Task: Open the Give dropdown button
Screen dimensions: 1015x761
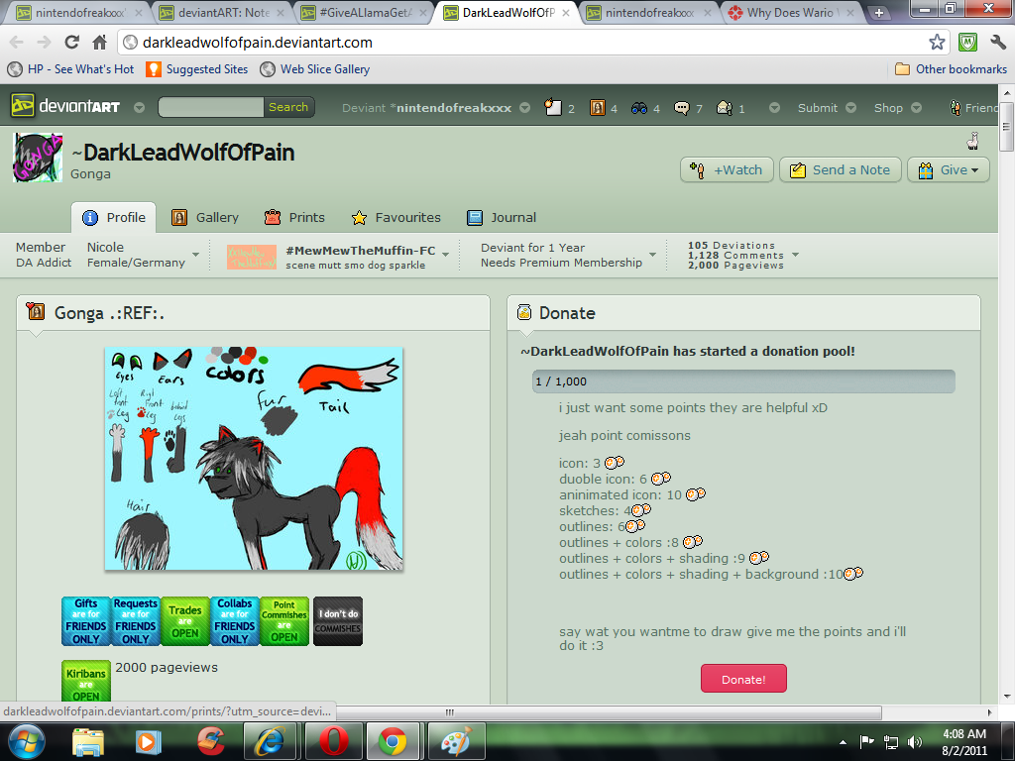Action: click(949, 170)
